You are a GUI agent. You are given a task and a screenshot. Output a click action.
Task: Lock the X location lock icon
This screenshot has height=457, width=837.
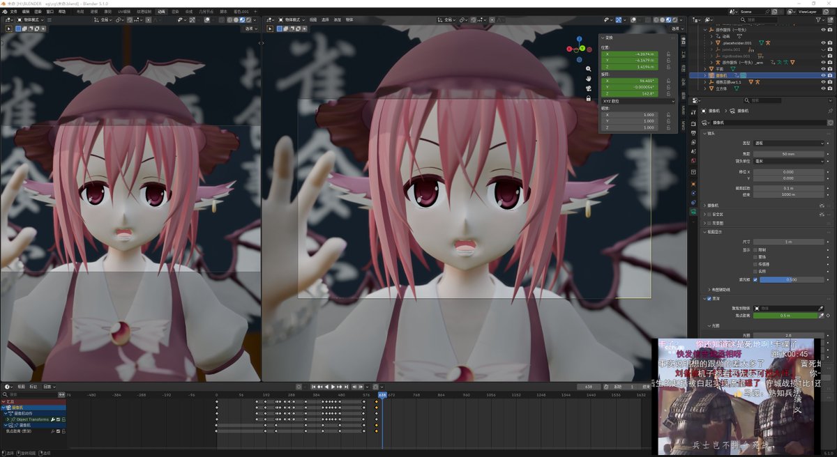pyautogui.click(x=669, y=54)
